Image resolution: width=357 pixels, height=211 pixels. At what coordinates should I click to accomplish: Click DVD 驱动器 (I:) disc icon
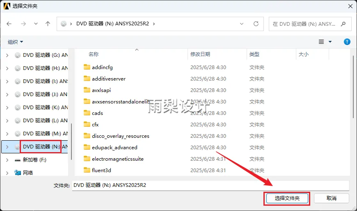click(18, 81)
